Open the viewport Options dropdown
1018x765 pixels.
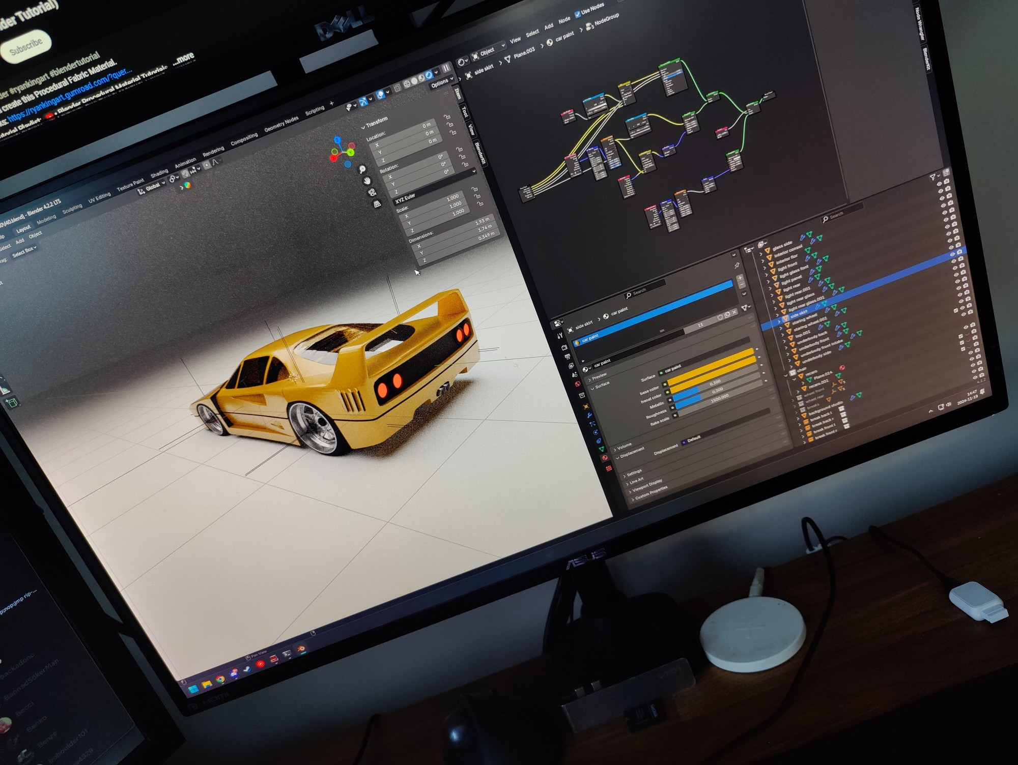coord(441,81)
